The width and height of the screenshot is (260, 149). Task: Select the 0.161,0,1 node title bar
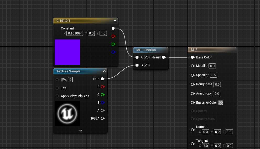point(86,21)
